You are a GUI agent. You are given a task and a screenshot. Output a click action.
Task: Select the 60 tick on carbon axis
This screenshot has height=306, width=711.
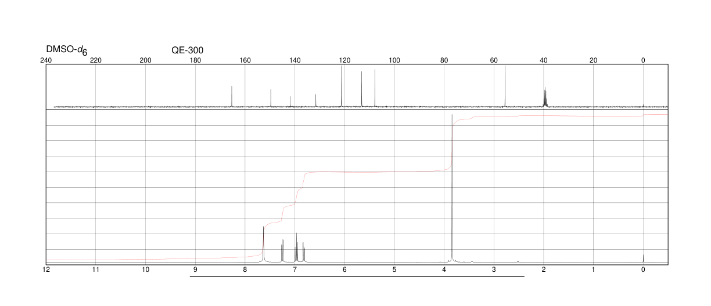pos(494,60)
